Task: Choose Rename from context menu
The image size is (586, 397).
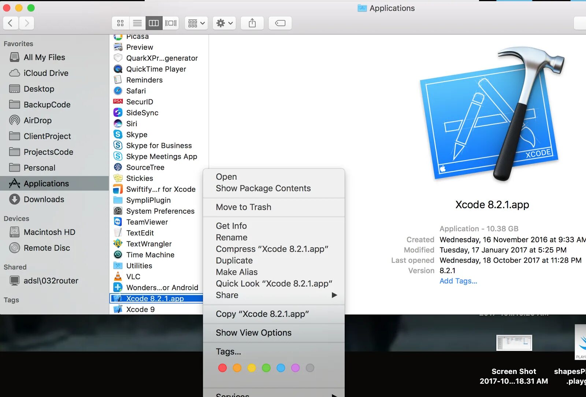Action: pyautogui.click(x=274, y=237)
